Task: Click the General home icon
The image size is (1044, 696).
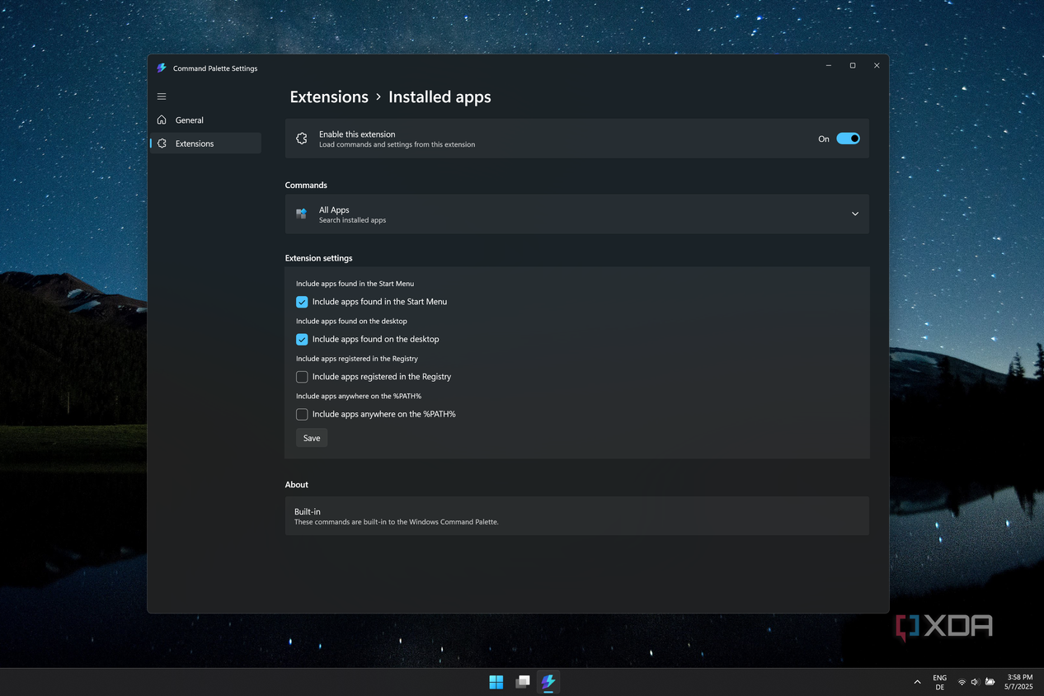Action: [x=162, y=120]
